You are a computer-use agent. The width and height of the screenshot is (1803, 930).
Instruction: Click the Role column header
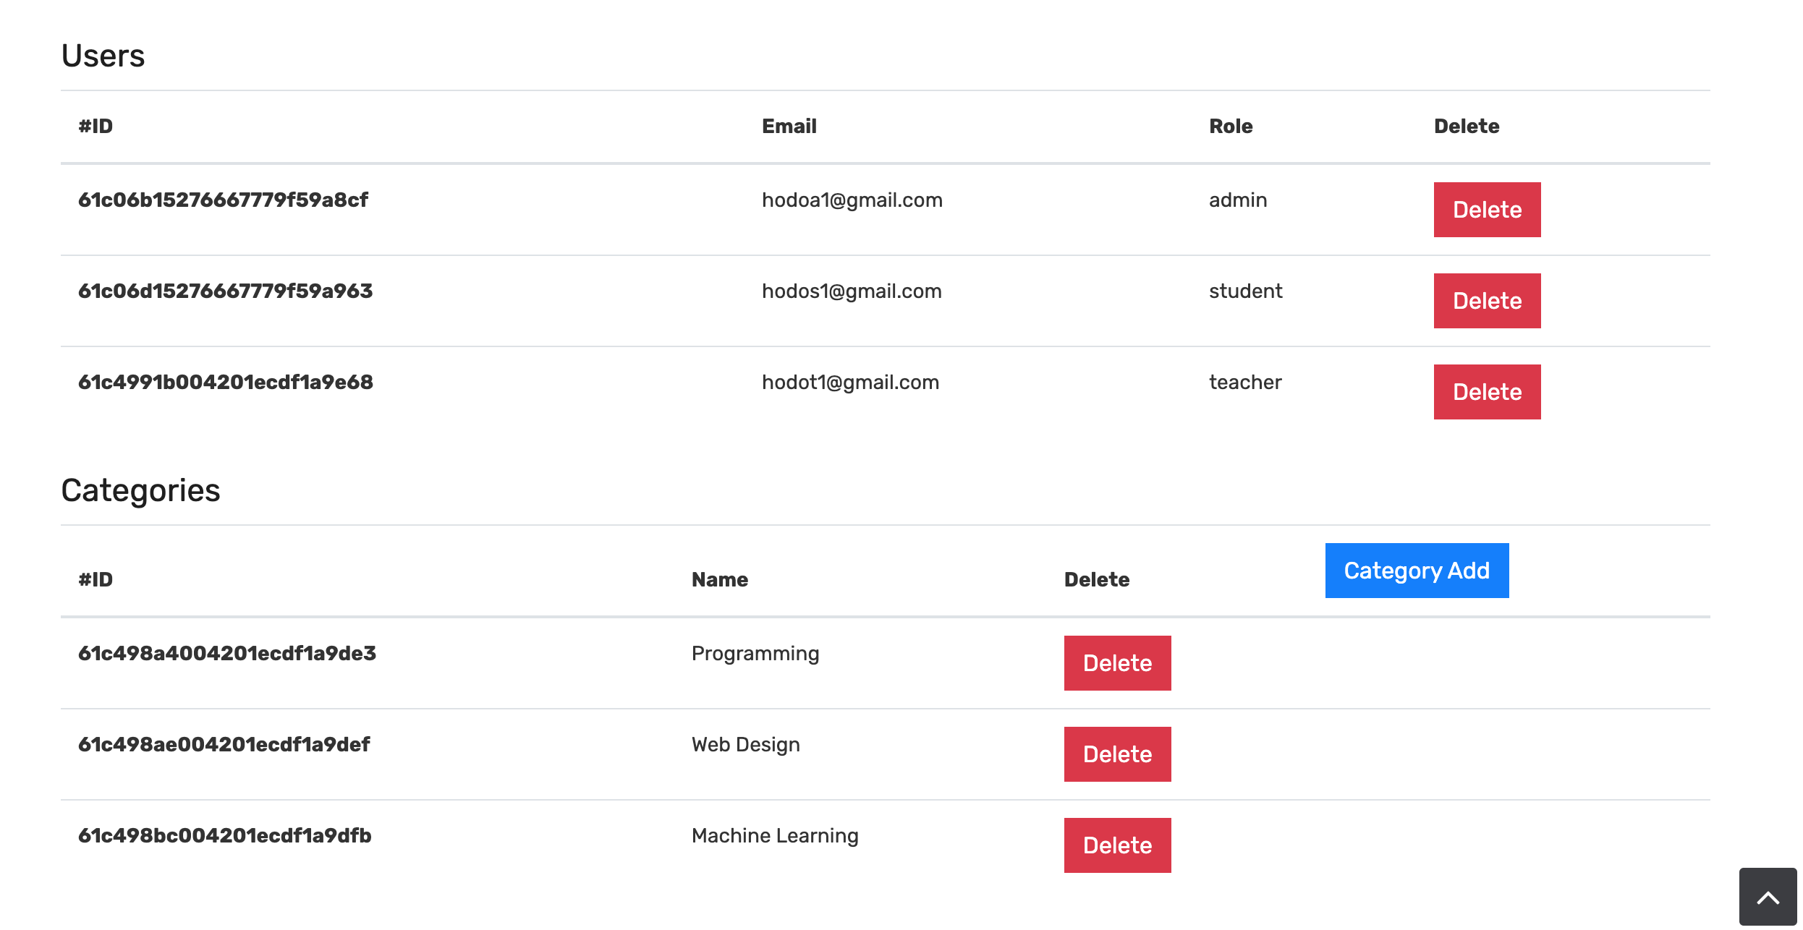[x=1230, y=127]
